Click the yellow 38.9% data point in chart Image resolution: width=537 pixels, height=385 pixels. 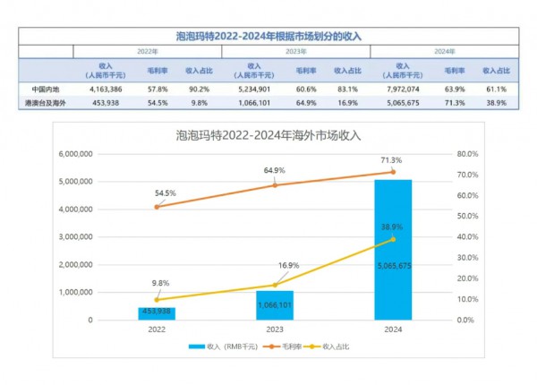tap(393, 239)
